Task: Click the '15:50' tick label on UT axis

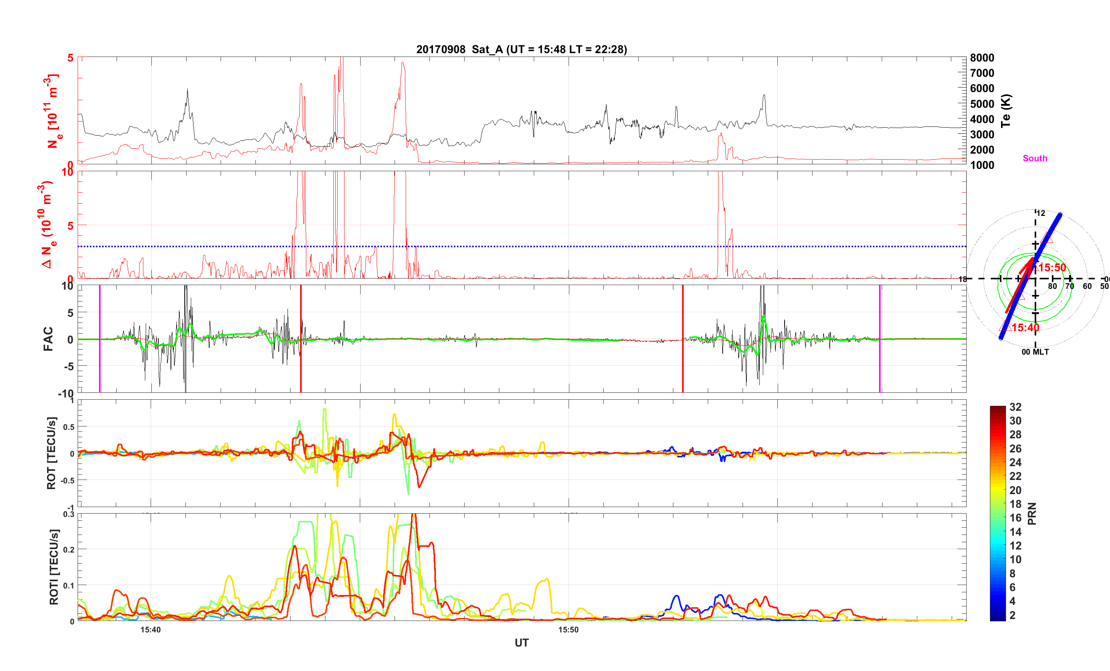Action: pos(568,630)
